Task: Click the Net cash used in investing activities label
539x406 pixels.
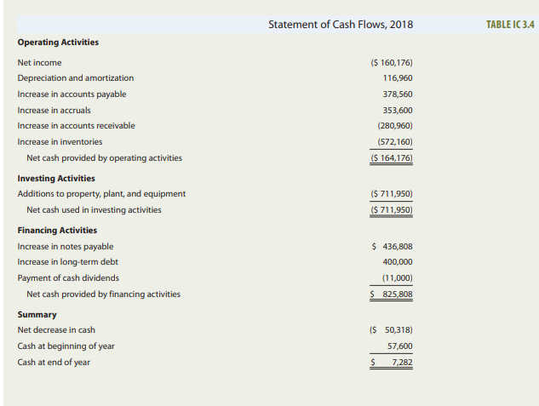Action: (x=94, y=209)
